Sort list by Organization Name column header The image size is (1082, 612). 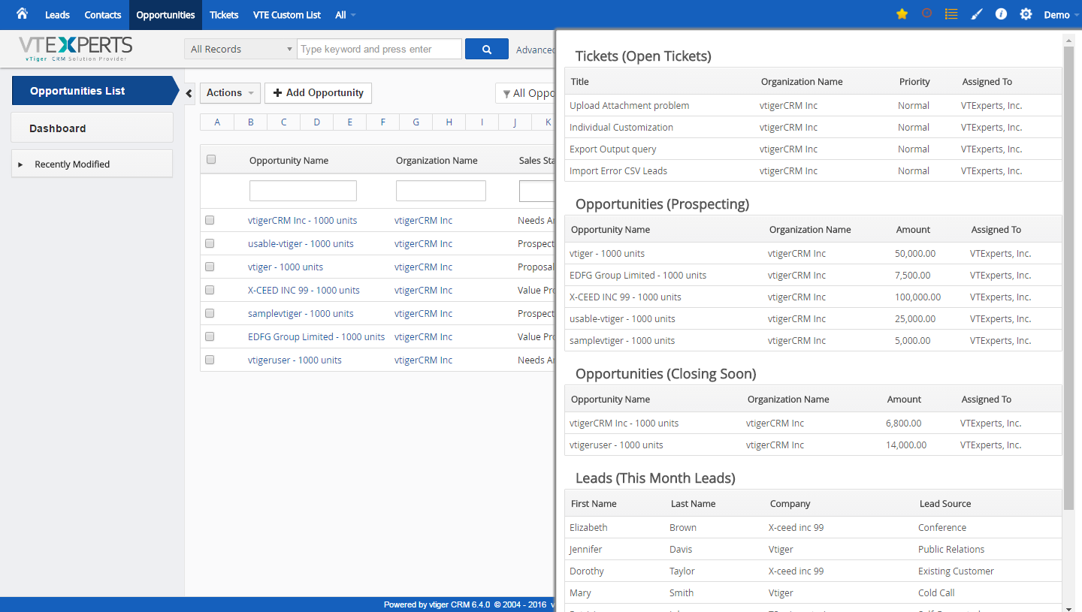pyautogui.click(x=437, y=160)
